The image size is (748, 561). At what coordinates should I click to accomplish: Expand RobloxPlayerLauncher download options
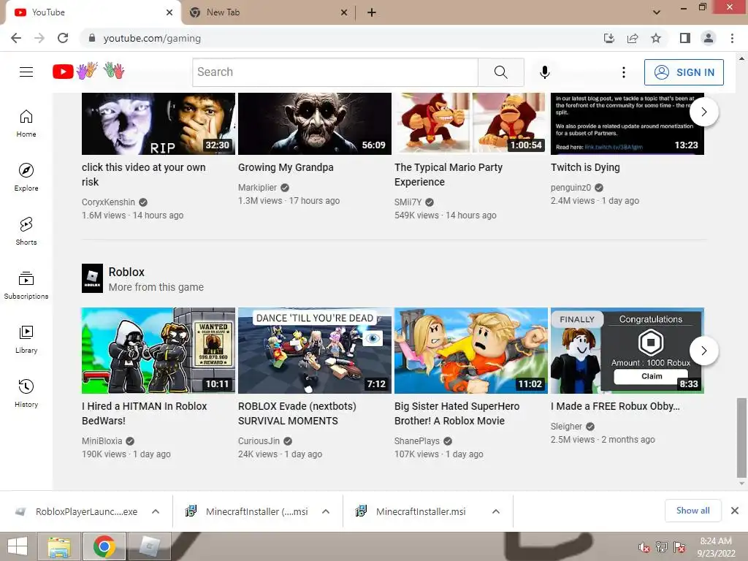pyautogui.click(x=156, y=511)
